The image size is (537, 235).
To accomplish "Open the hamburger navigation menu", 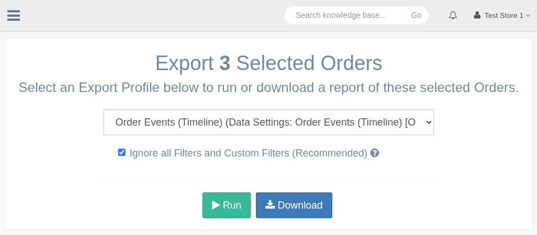I will coord(13,15).
